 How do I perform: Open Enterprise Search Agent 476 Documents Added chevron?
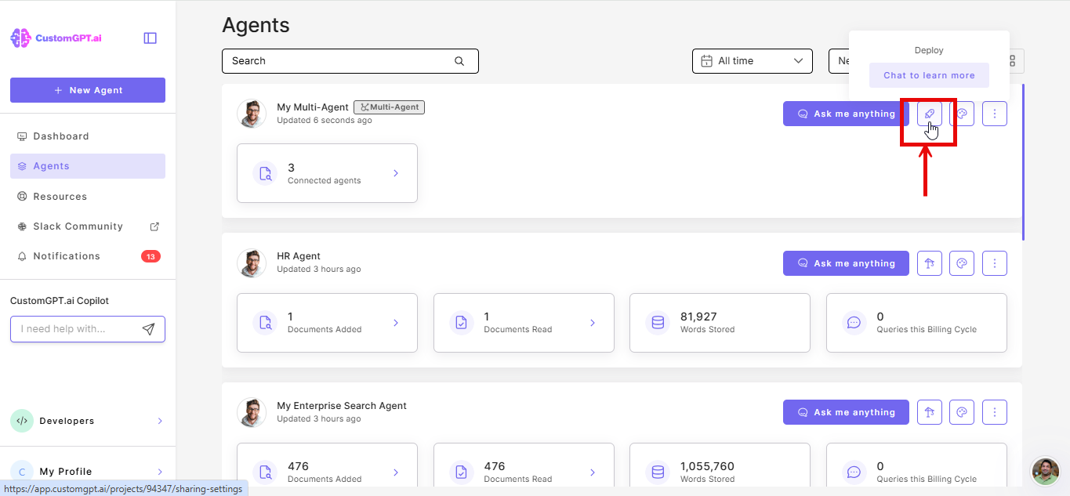[x=396, y=472]
